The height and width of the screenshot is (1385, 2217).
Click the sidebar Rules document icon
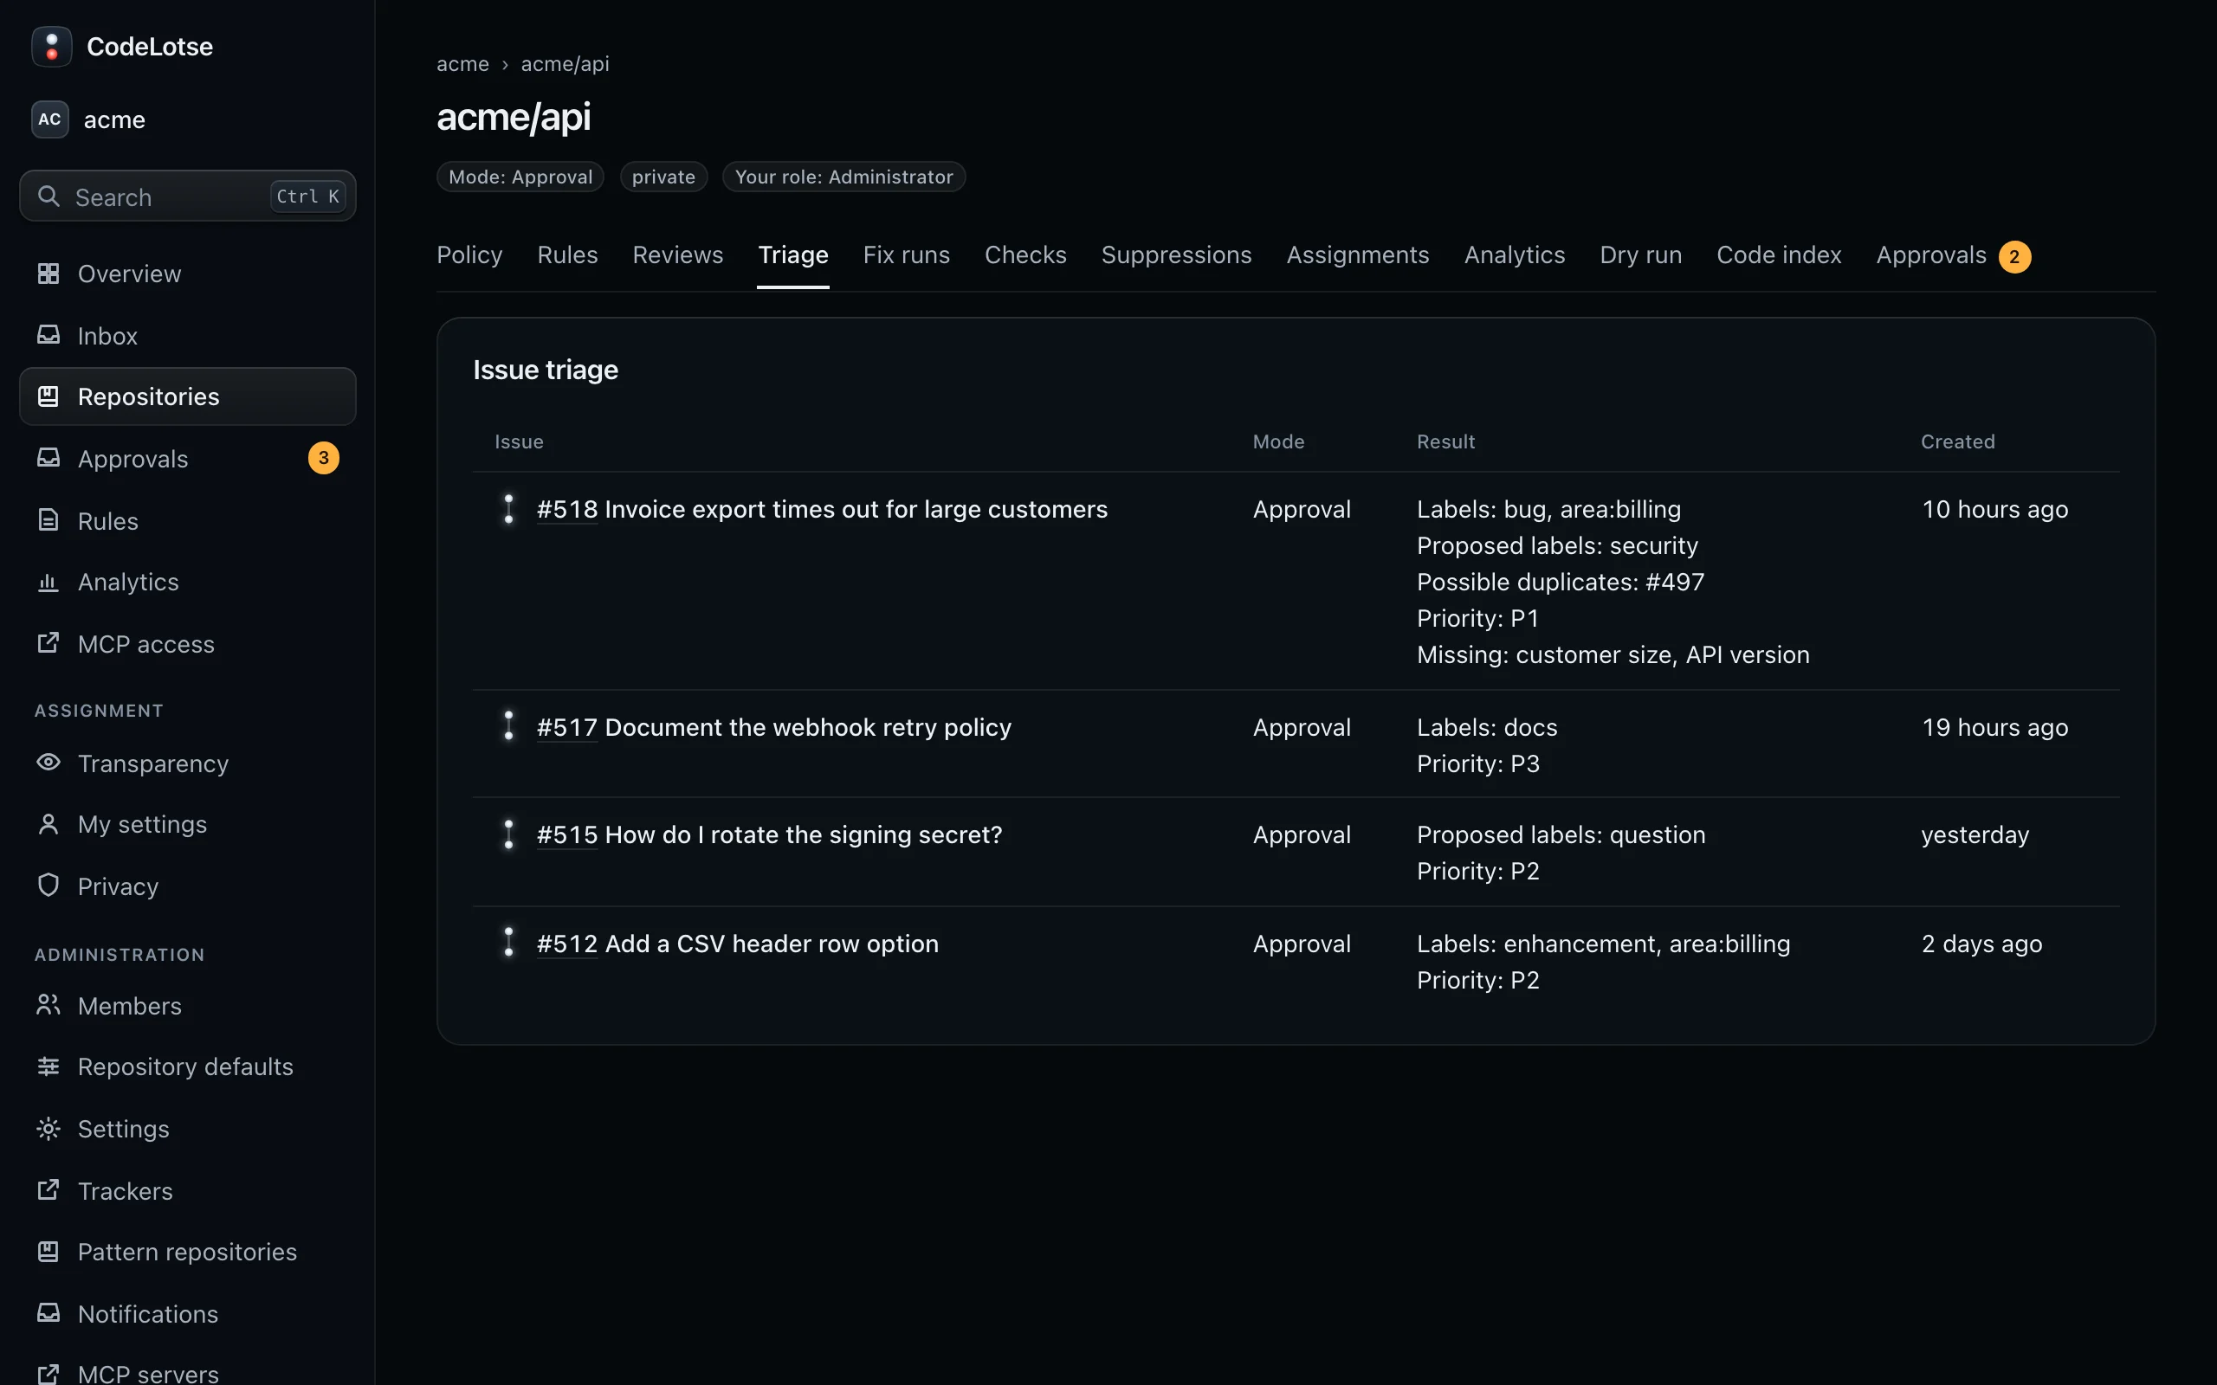tap(48, 520)
